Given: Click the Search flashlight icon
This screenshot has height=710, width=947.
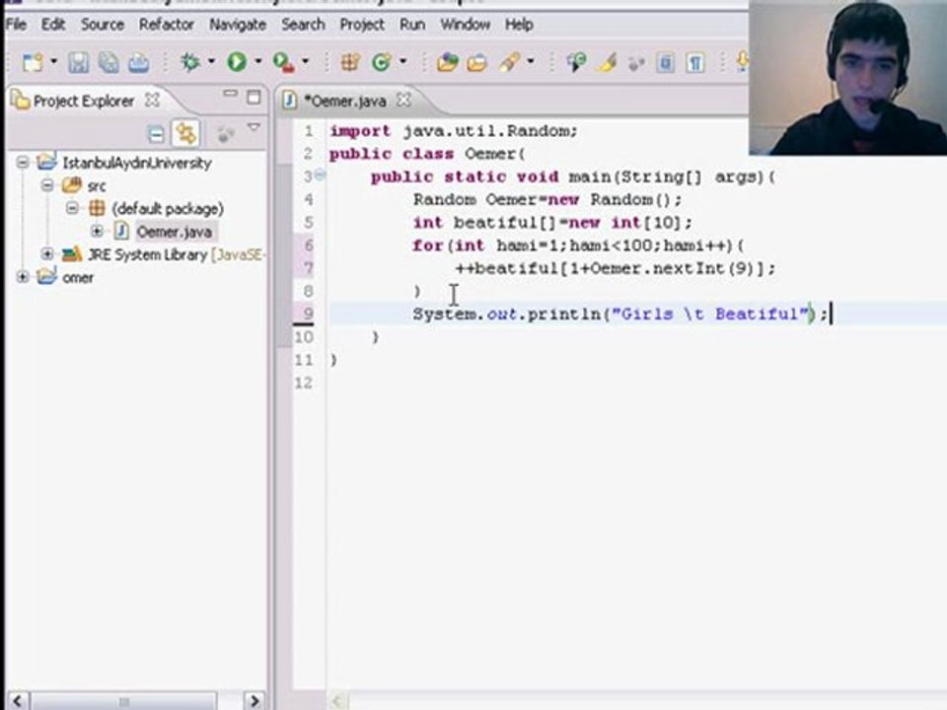Looking at the screenshot, I should (509, 61).
